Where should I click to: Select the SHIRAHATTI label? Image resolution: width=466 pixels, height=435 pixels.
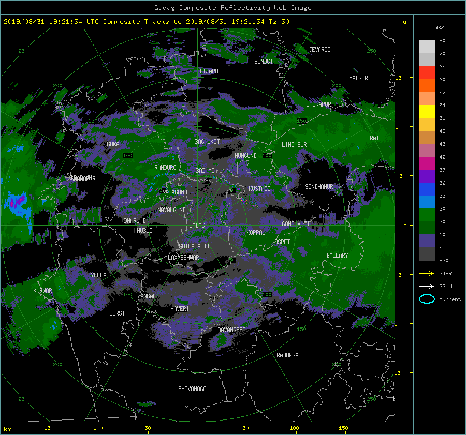[x=194, y=246]
